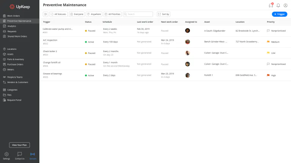Click the Bench Grinder-West asset cell

click(216, 42)
